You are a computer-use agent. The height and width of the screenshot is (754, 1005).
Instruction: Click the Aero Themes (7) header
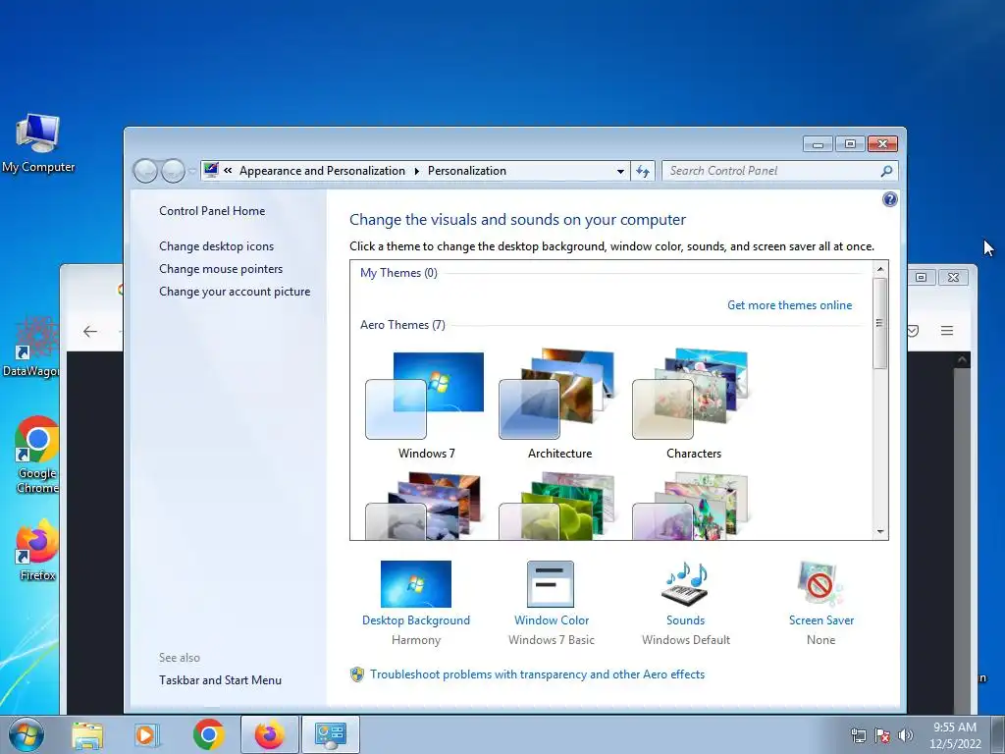[x=401, y=324]
